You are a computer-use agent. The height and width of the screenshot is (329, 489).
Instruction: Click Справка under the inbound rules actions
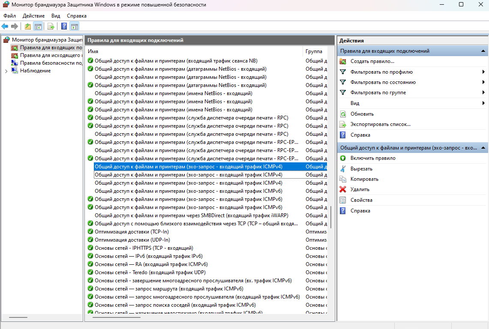(360, 135)
